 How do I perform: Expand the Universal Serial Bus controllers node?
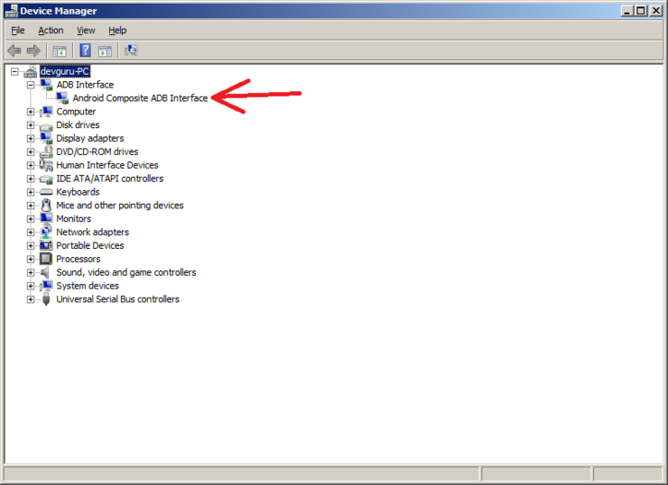coord(31,299)
